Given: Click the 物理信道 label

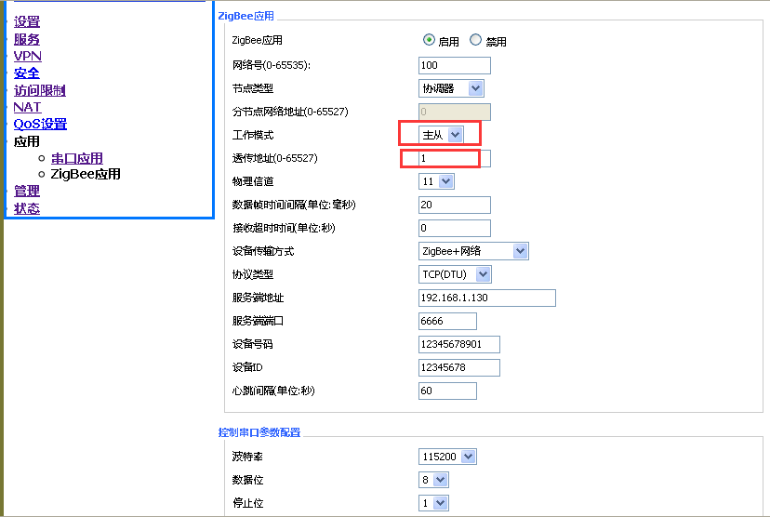Looking at the screenshot, I should click(253, 181).
